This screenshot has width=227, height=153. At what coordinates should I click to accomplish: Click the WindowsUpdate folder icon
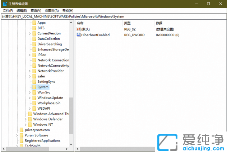pyautogui.click(x=34, y=98)
